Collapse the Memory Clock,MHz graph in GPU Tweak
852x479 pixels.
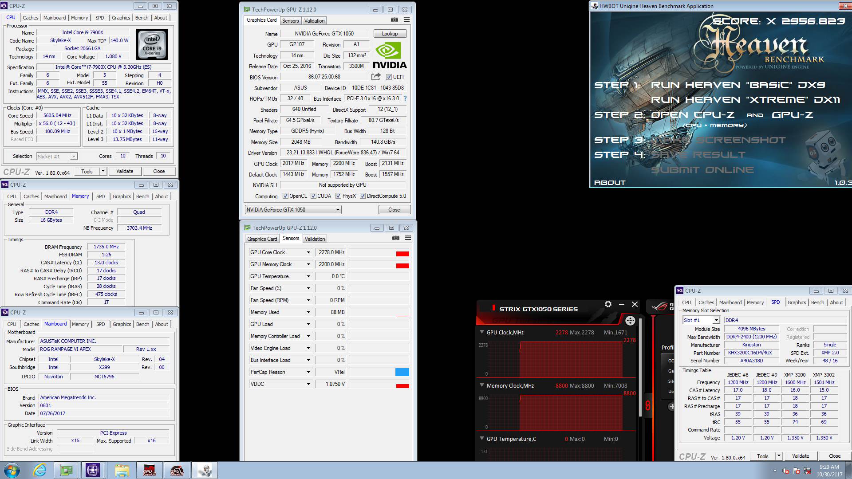click(482, 385)
